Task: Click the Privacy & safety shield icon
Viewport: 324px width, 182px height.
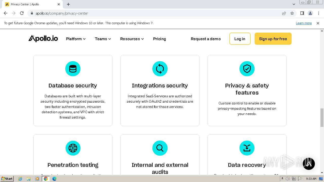Action: (247, 69)
